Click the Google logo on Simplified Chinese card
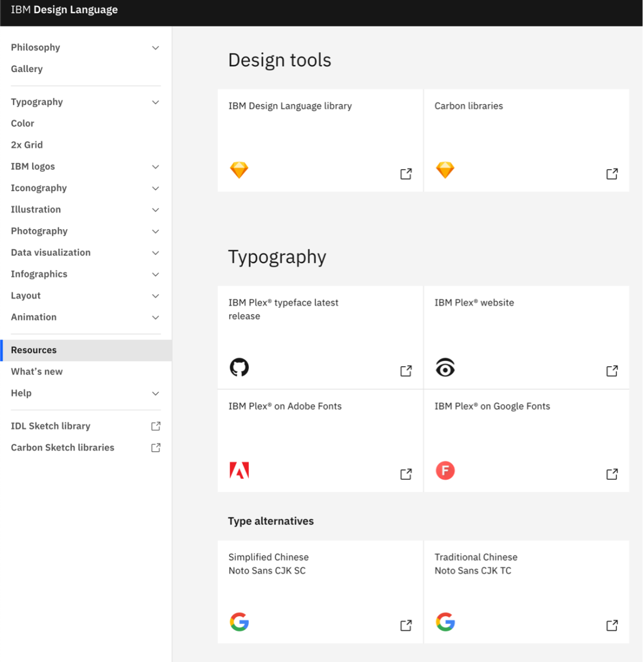This screenshot has width=643, height=662. pos(239,622)
